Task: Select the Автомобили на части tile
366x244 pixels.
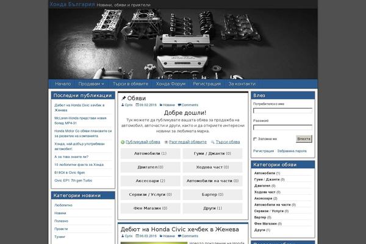Action: 212,181
